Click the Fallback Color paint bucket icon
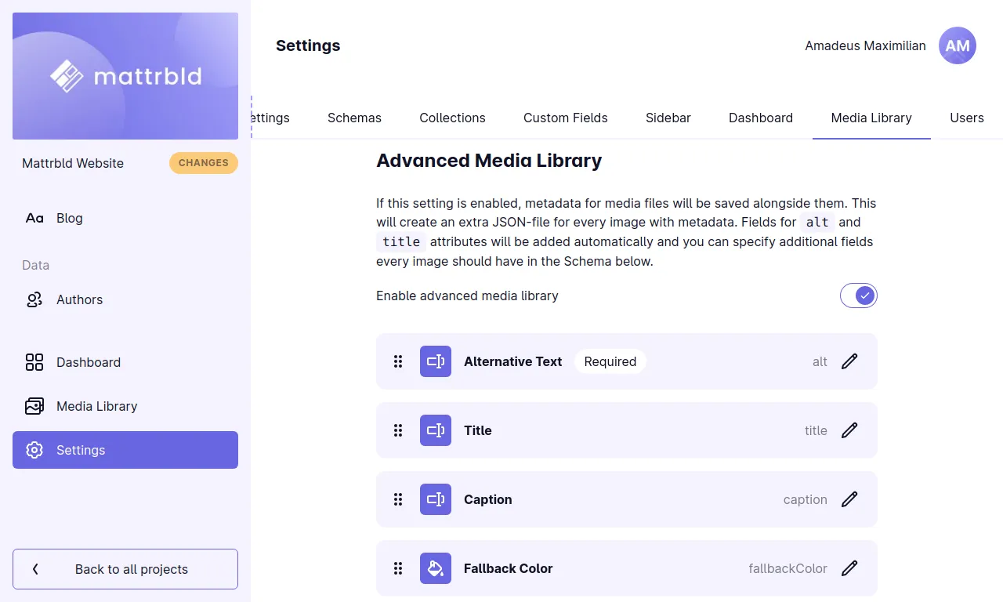The height and width of the screenshot is (602, 1003). 436,568
